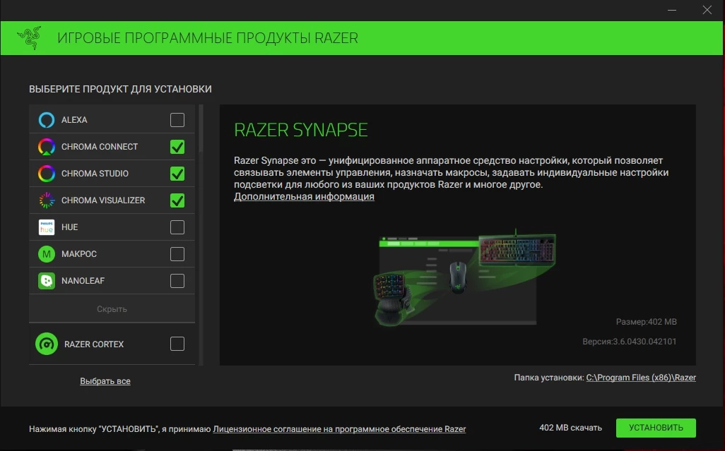The width and height of the screenshot is (725, 451).
Task: Click the Philips Hue icon
Action: [x=46, y=227]
